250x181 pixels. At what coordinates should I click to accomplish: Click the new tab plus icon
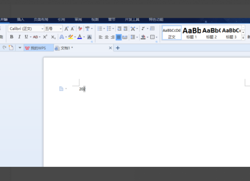(x=117, y=48)
